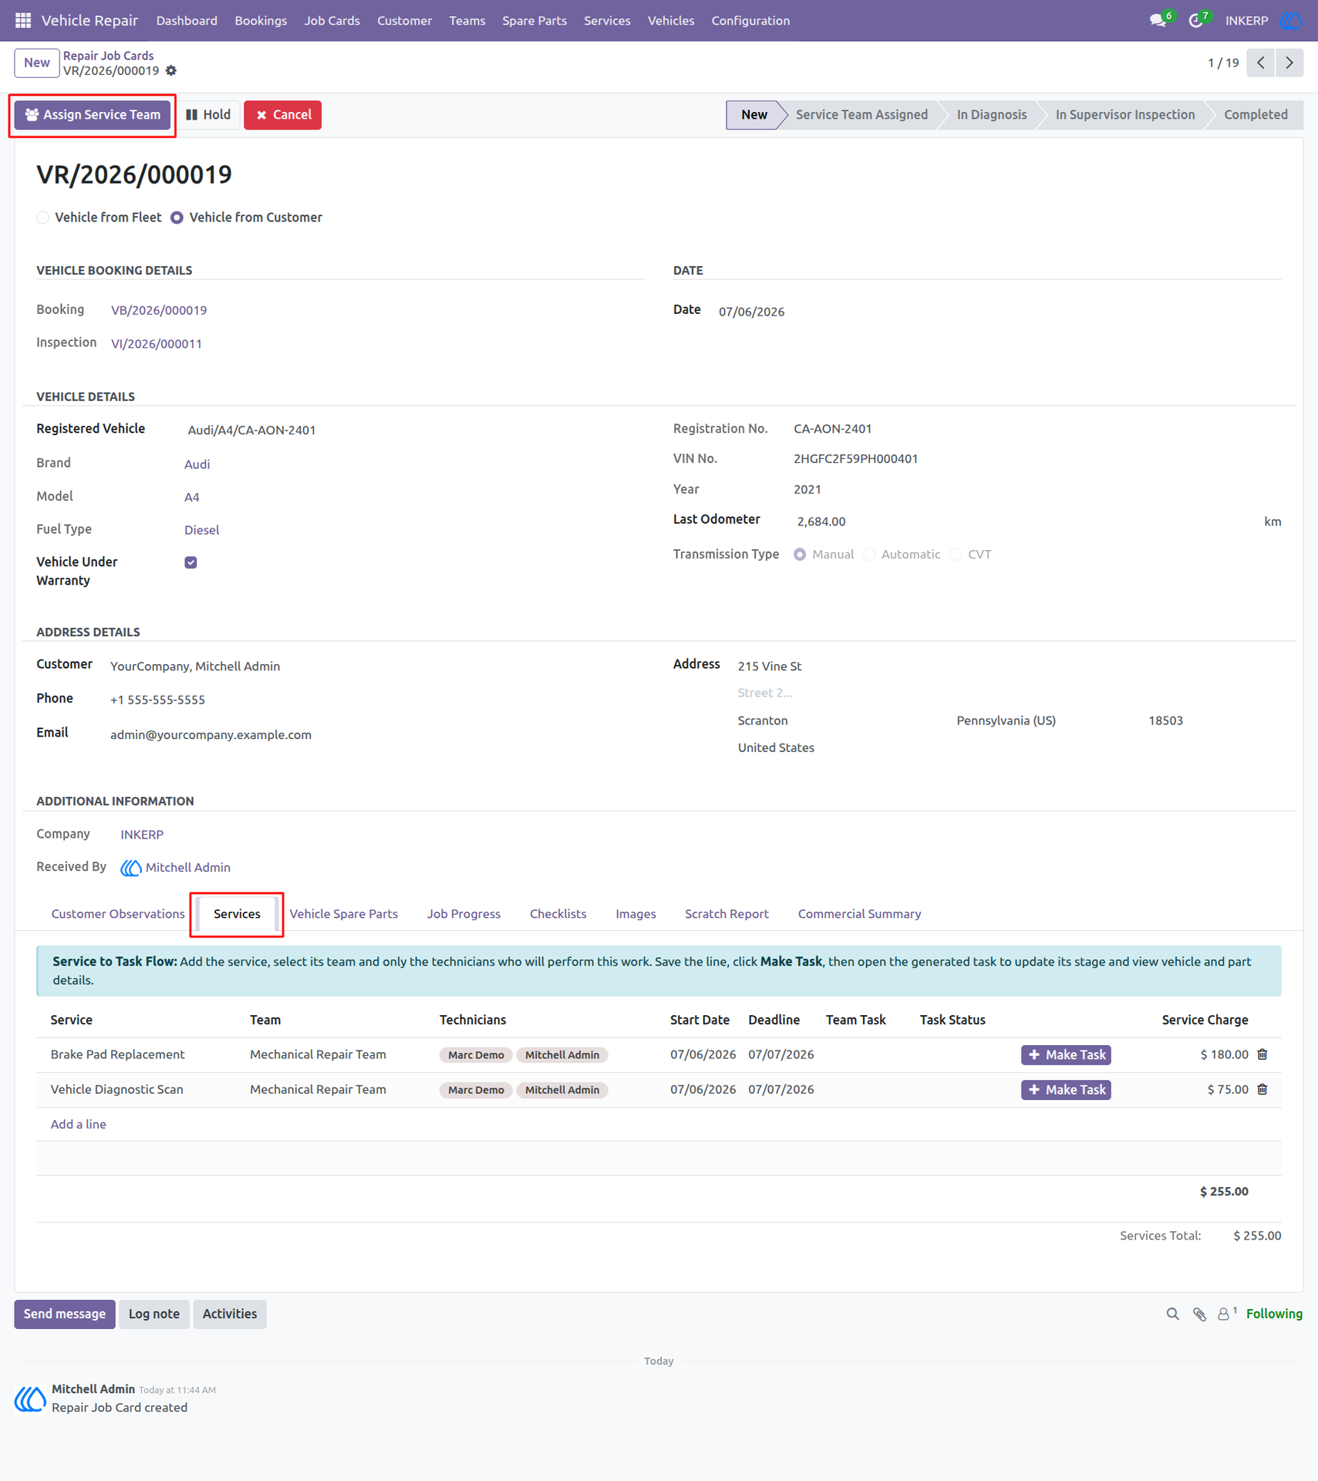Open the United States country dropdown
Viewport: 1318px width, 1481px height.
click(x=1010, y=747)
